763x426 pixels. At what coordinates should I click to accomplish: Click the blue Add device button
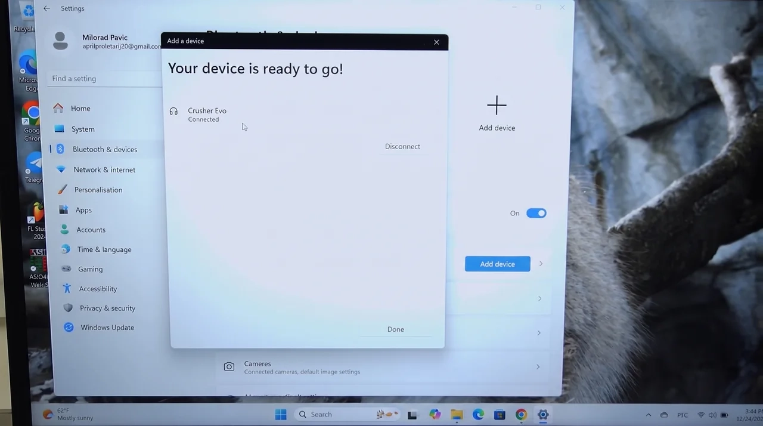click(497, 264)
